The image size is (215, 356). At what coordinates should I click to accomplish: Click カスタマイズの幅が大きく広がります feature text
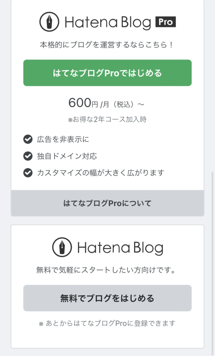pyautogui.click(x=101, y=173)
